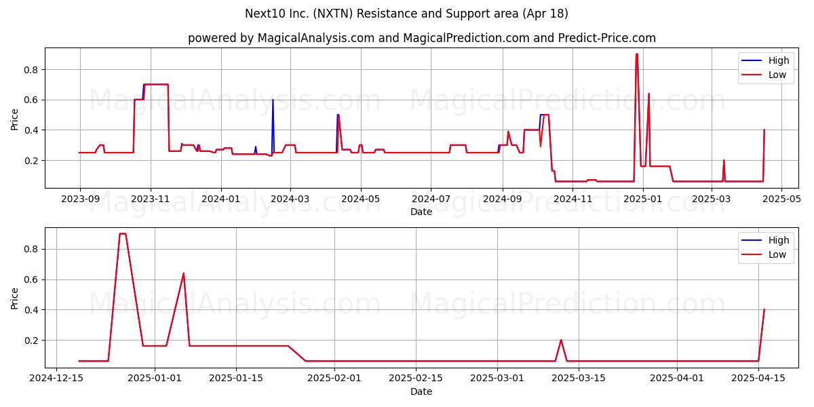This screenshot has height=407, width=814.
Task: Click the small 0.2 spike near 2025-03-15 in the bottom chart
Action: pos(561,340)
